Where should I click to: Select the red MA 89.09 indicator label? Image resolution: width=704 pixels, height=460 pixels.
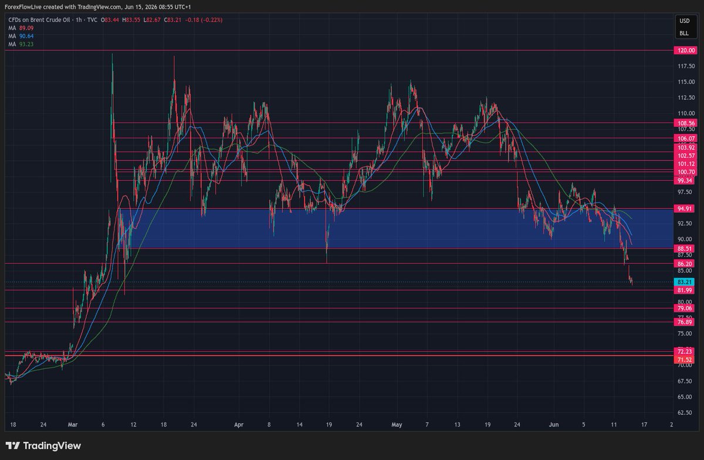pos(20,27)
